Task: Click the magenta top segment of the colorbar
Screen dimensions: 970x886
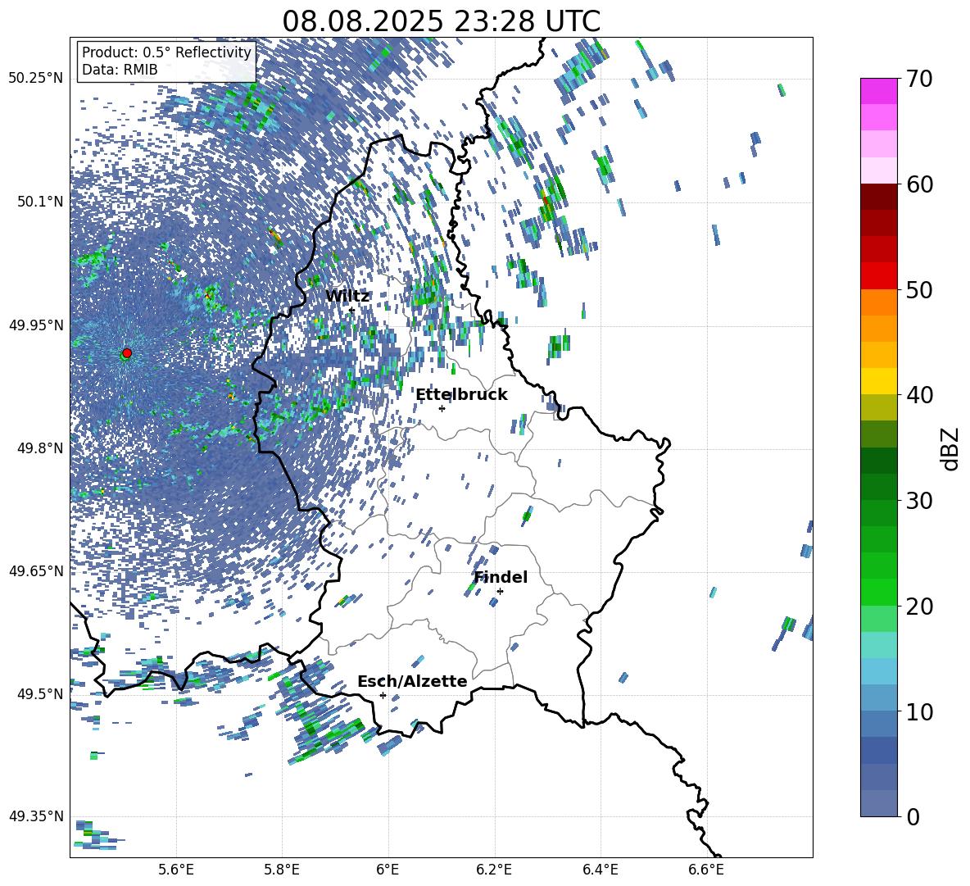Action: [x=878, y=91]
